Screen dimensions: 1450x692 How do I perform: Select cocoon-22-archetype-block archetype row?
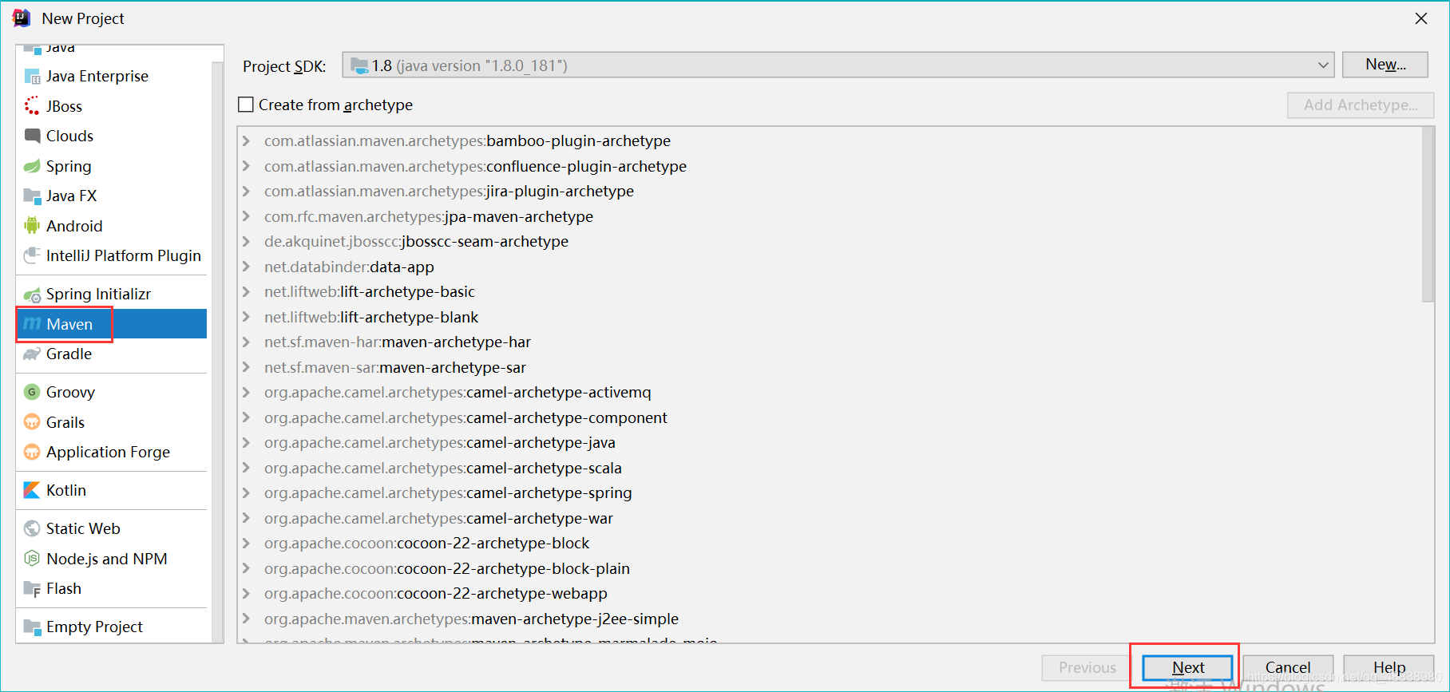pyautogui.click(x=830, y=544)
